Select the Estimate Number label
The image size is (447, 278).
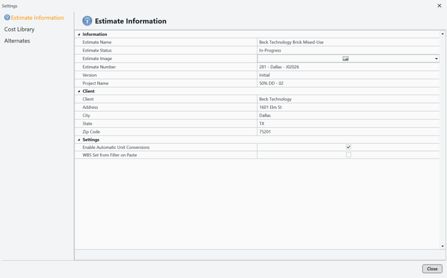pos(99,67)
